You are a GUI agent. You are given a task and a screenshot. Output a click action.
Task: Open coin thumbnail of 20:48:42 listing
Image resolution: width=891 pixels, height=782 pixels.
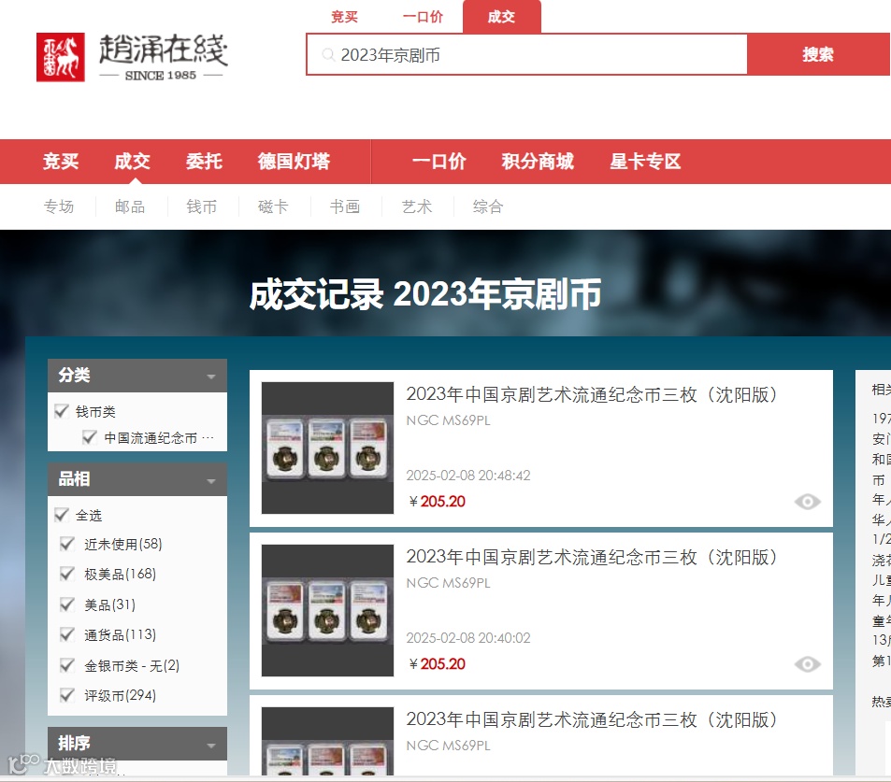(x=327, y=448)
